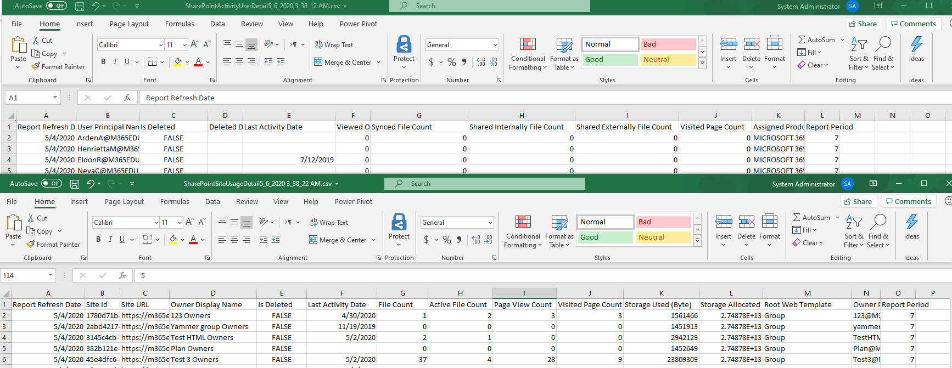Click Format cells icon in the bottom window

(x=770, y=222)
